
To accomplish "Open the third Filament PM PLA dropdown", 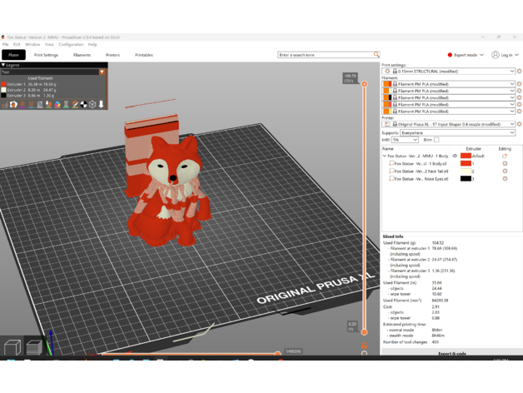I will [x=512, y=97].
